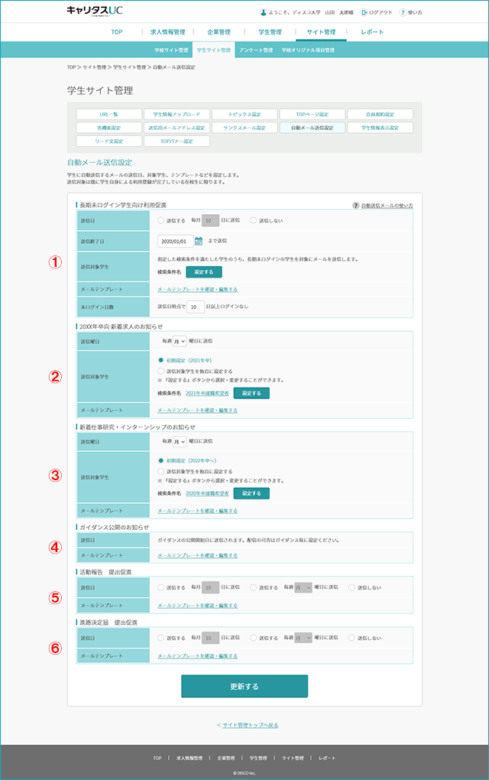This screenshot has width=489, height=780.
Task: Open mail template link in 進路決定届 section
Action: [x=197, y=655]
